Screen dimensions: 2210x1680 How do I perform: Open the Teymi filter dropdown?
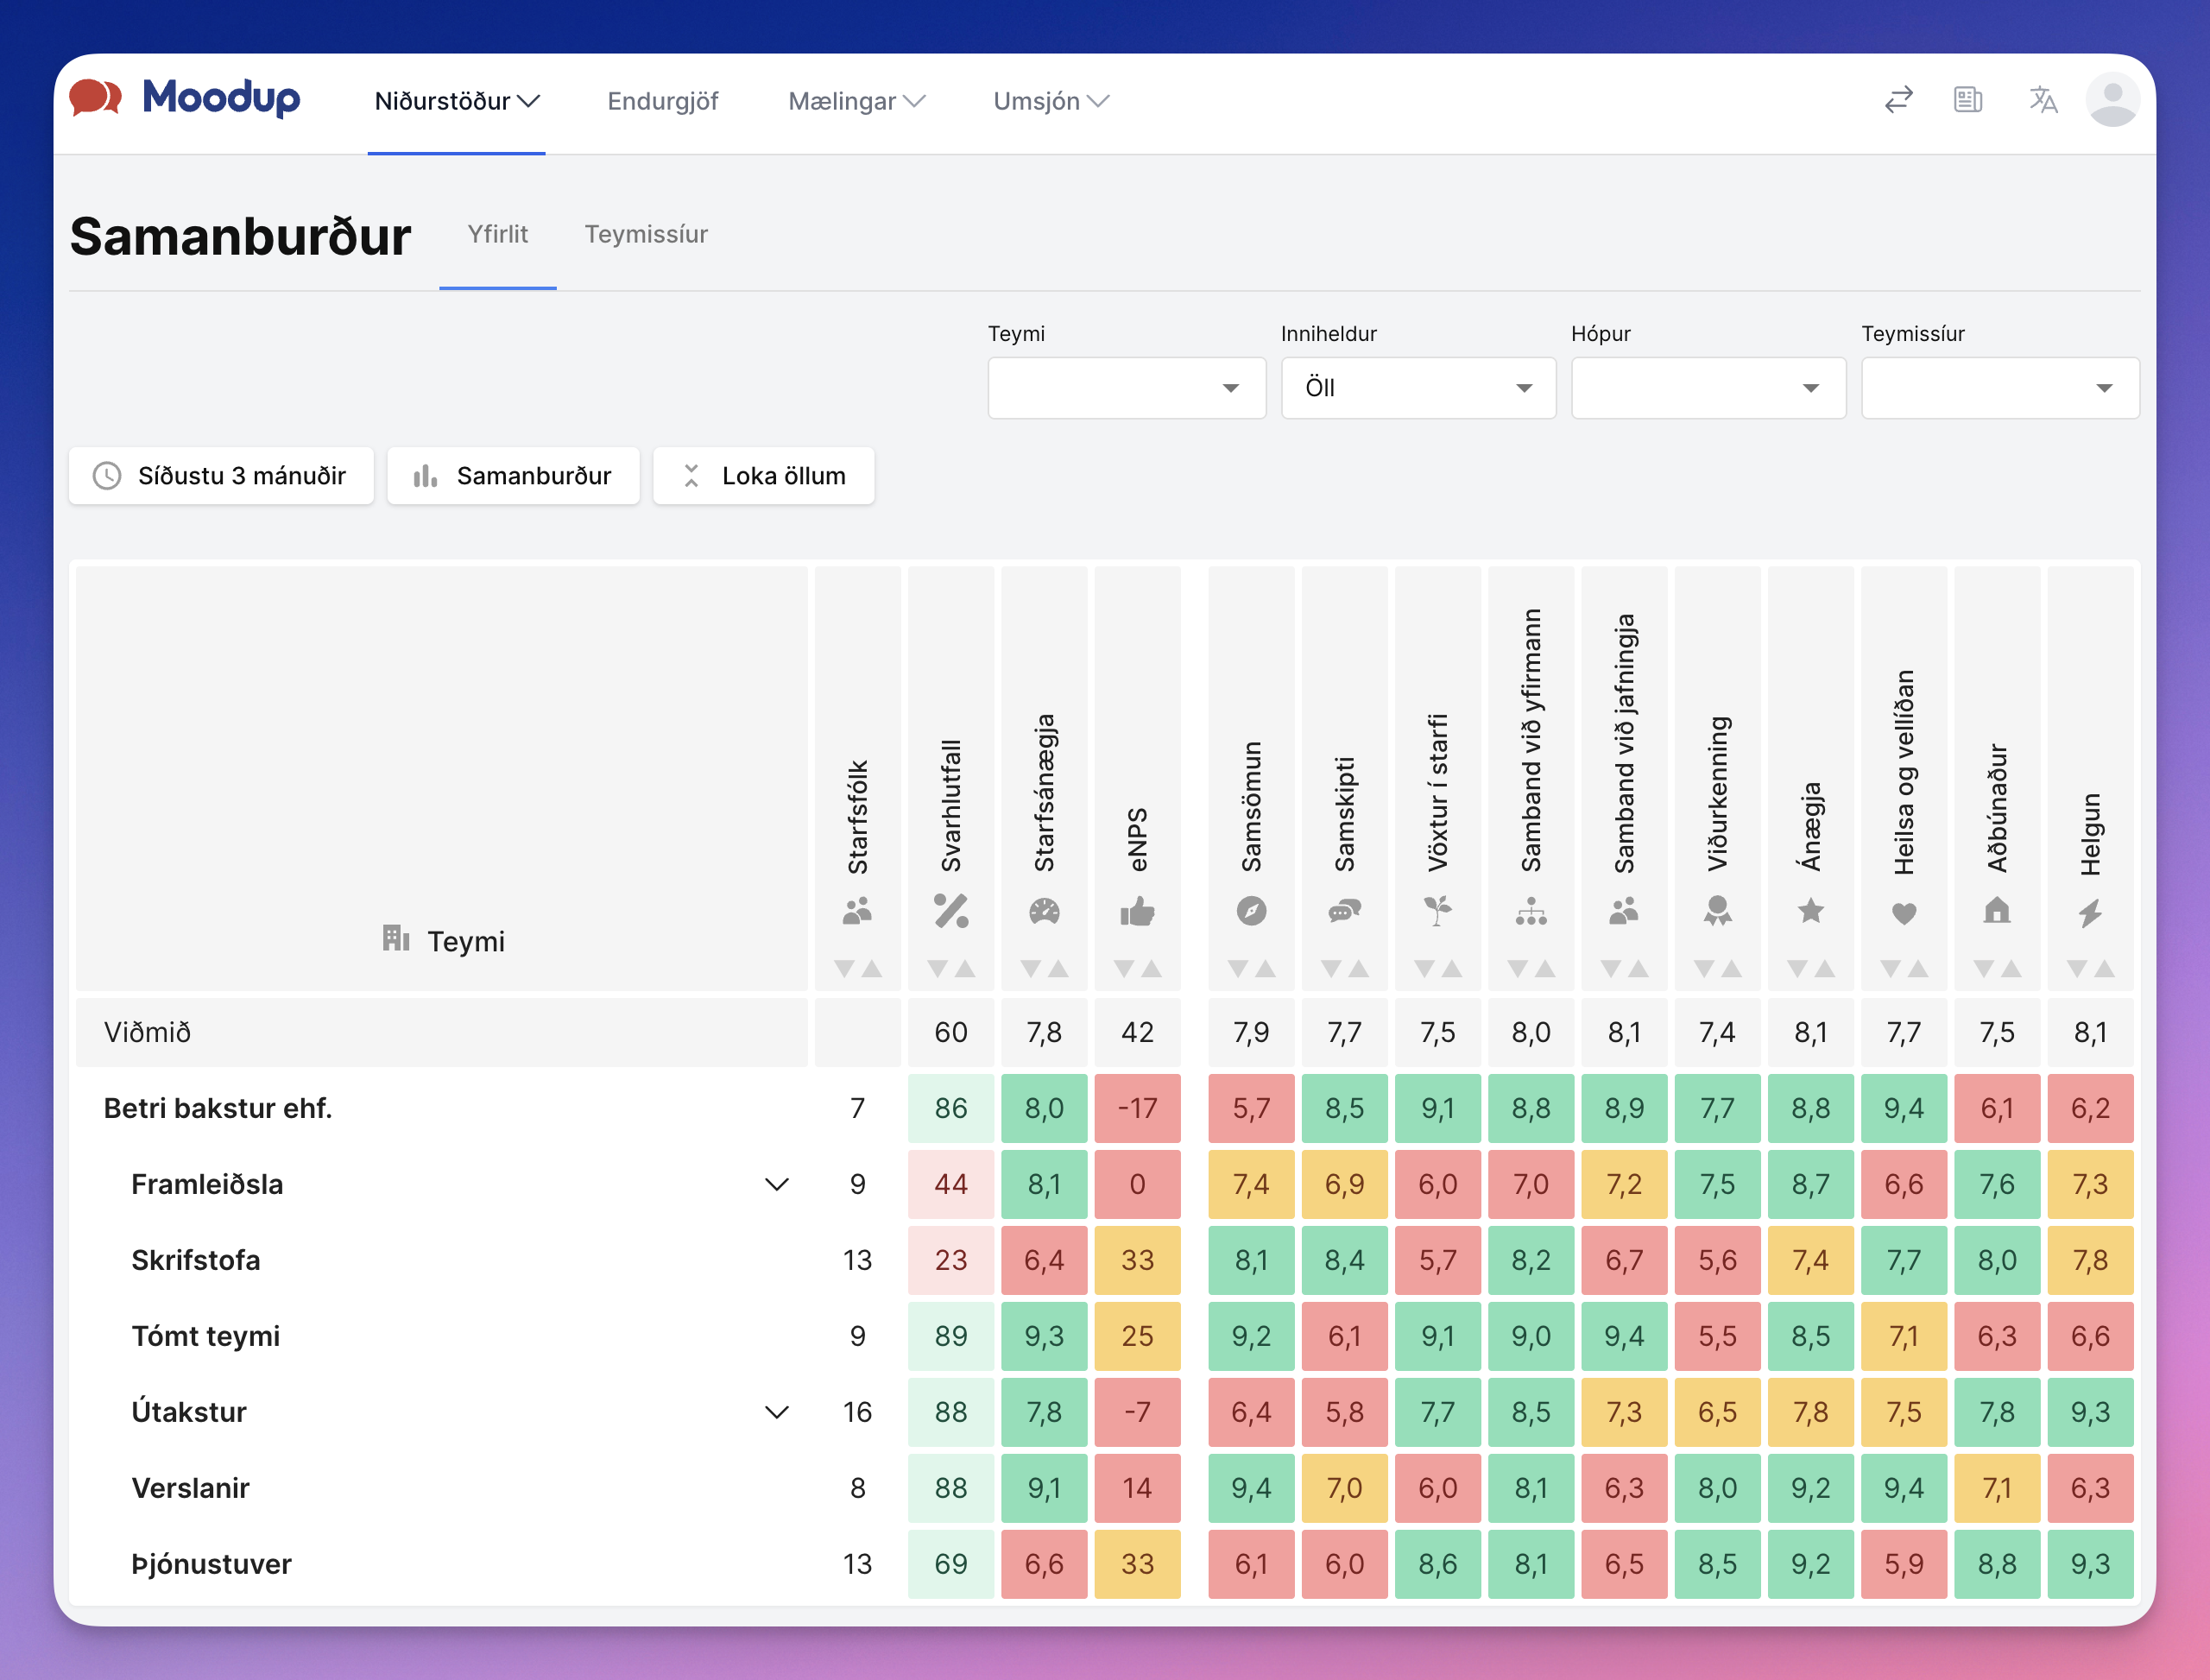[1127, 388]
